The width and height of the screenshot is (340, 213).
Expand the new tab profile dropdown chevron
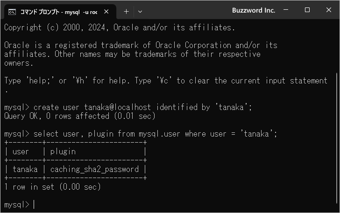(x=140, y=12)
